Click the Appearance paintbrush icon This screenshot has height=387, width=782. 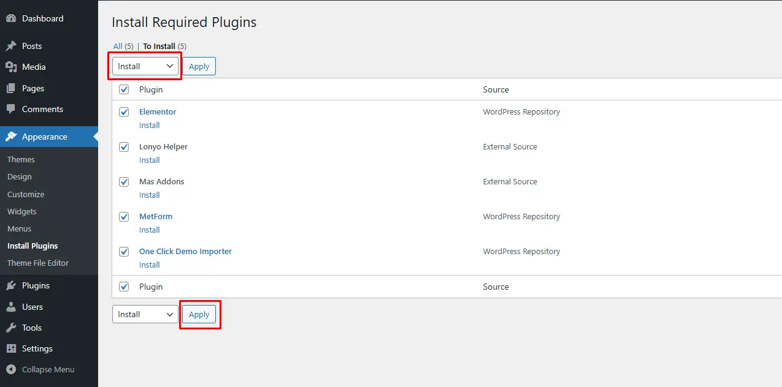pos(11,137)
